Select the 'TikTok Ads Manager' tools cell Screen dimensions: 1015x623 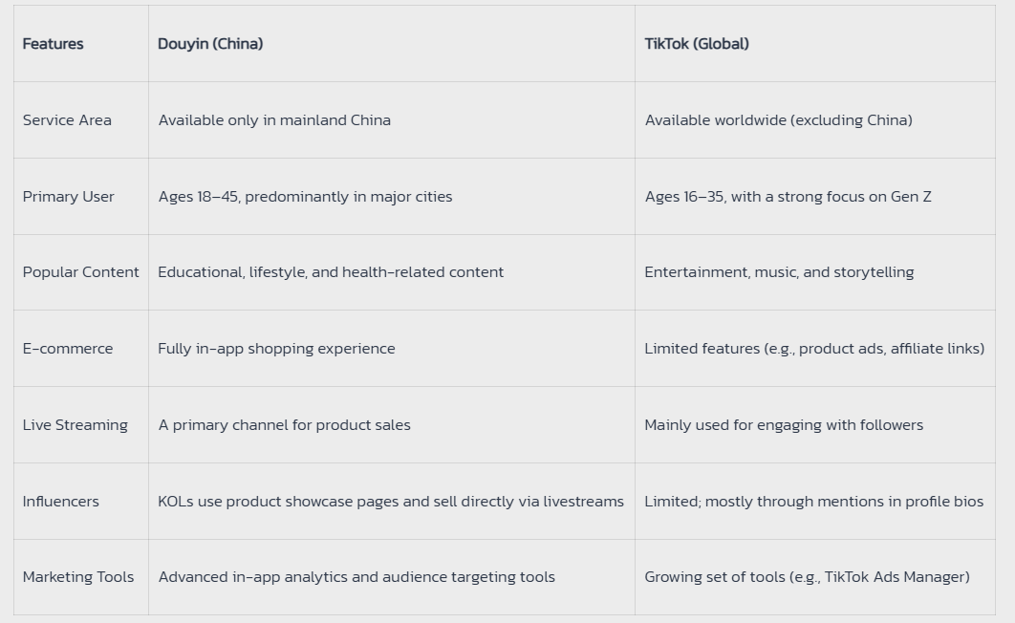(808, 577)
